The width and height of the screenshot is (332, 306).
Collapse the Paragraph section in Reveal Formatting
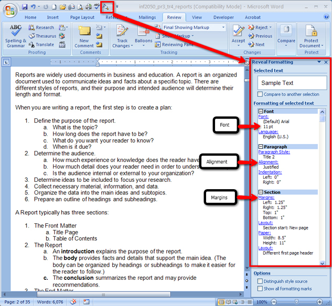261,147
